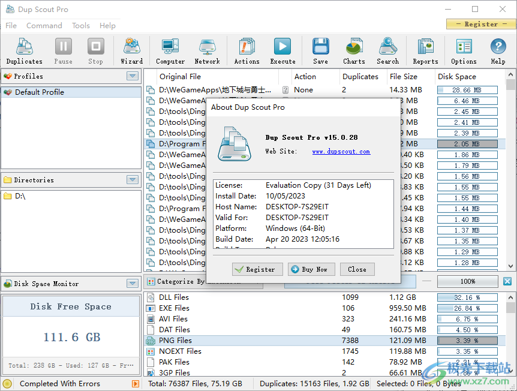Open the Tools menu
Screen dimensions: 517x391
[x=81, y=25]
